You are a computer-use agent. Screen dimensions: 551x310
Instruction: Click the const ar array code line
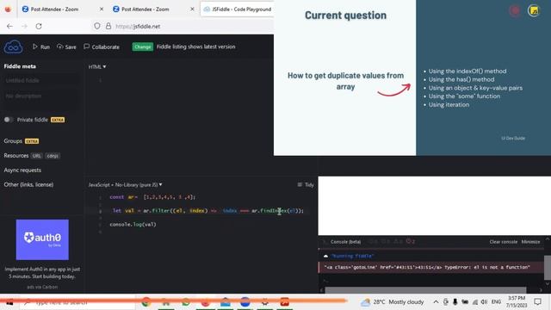[152, 197]
